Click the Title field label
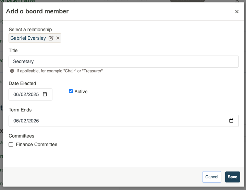This screenshot has height=190, width=246. click(13, 50)
